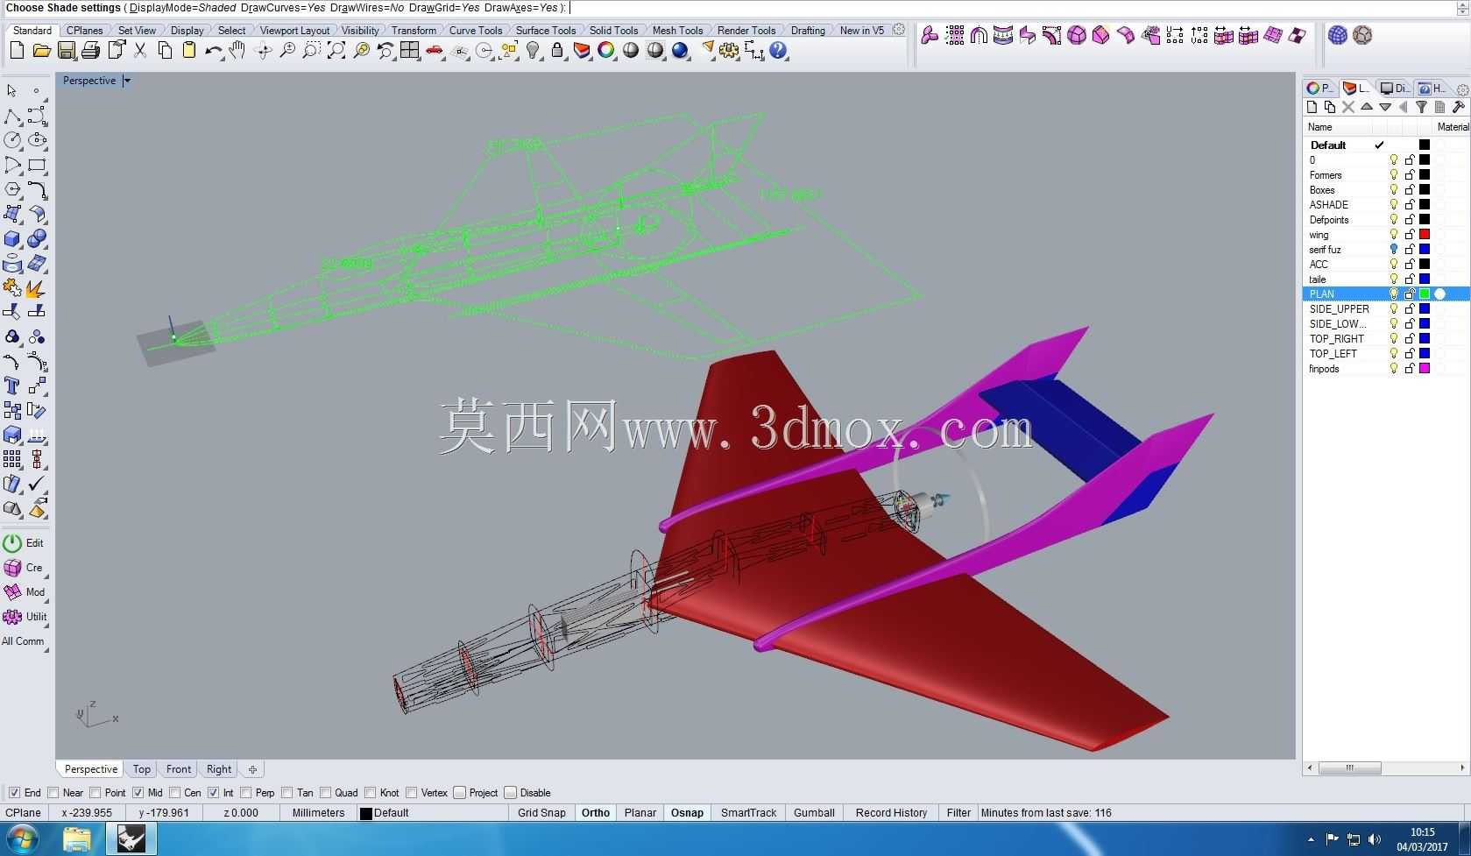Open the Perspective viewport title dropdown arrow
This screenshot has height=856, width=1471.
(x=127, y=81)
